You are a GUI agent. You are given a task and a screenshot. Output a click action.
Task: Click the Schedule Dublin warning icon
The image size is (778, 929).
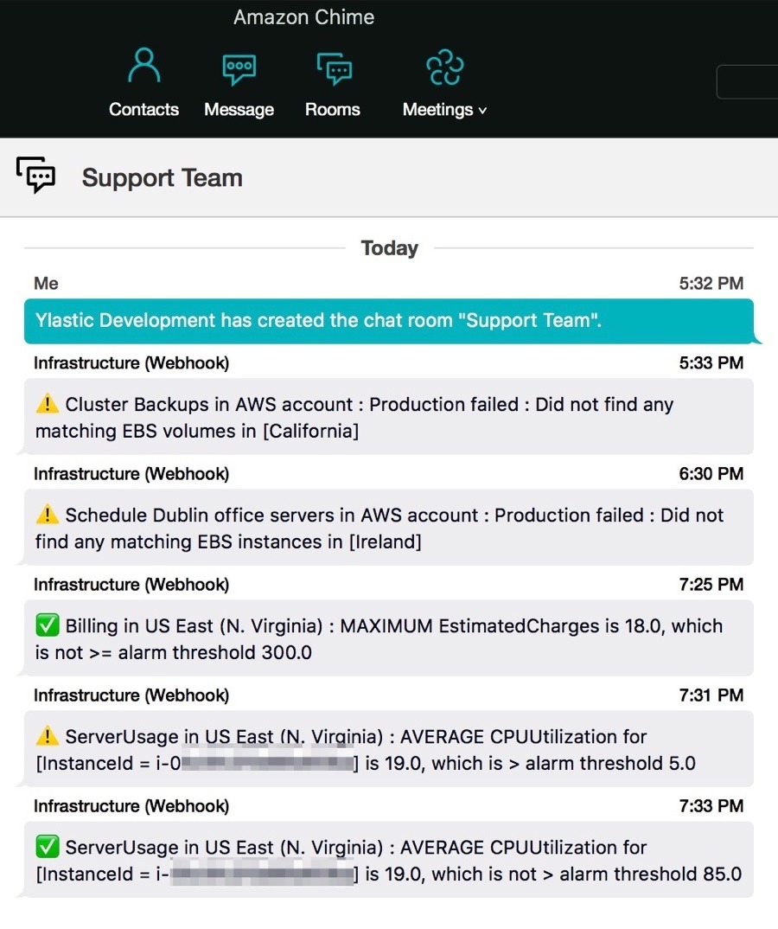pos(48,515)
